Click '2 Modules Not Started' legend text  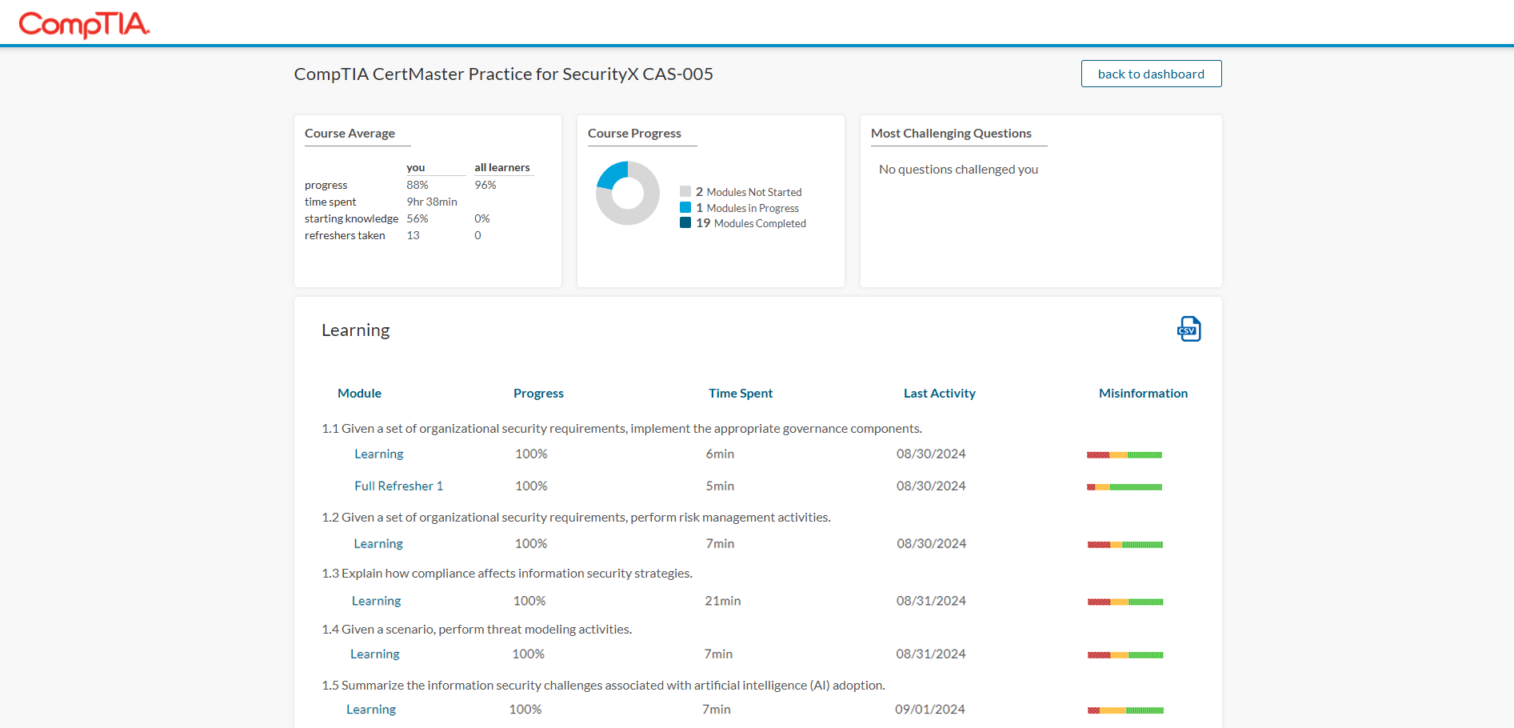click(x=749, y=192)
